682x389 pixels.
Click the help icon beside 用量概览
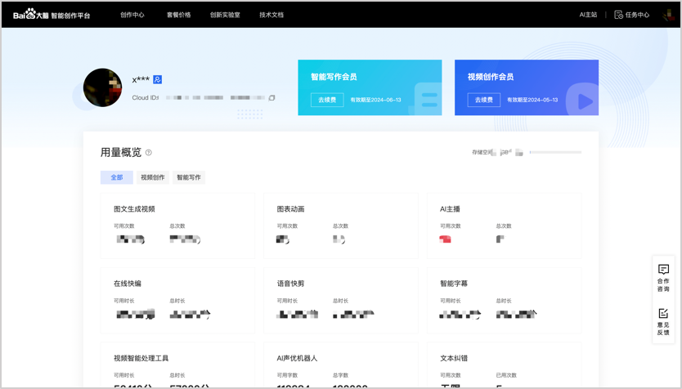(148, 153)
